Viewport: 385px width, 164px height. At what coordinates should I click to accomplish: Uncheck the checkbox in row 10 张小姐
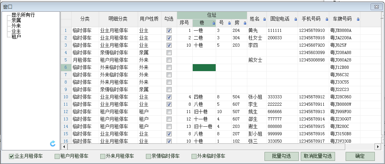click(169, 97)
